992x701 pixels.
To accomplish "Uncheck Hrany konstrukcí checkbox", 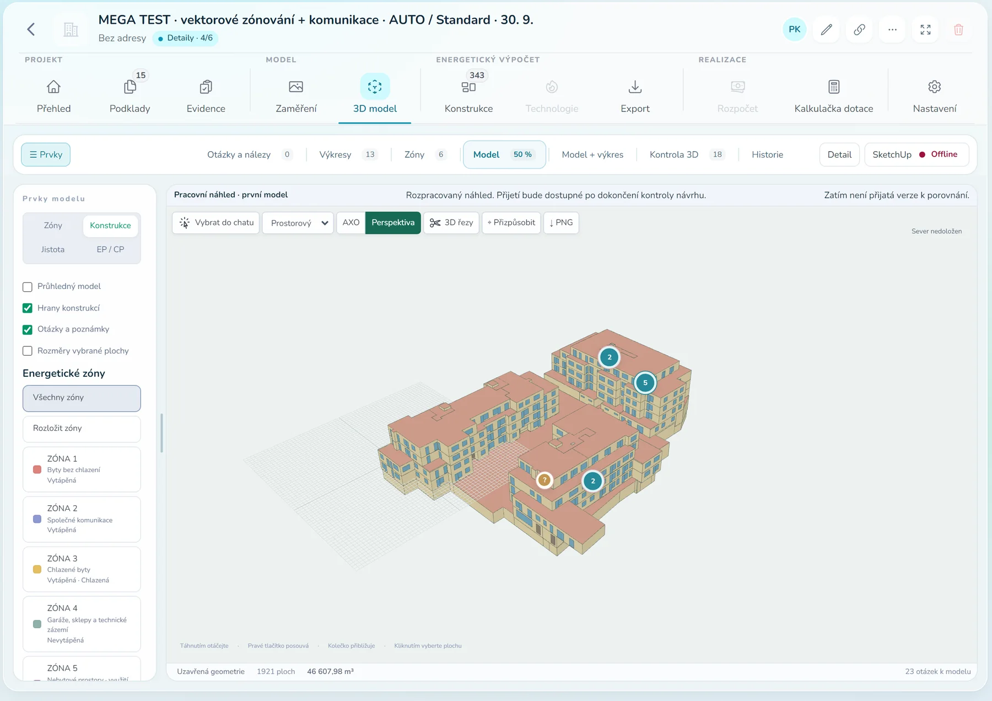I will (x=28, y=308).
